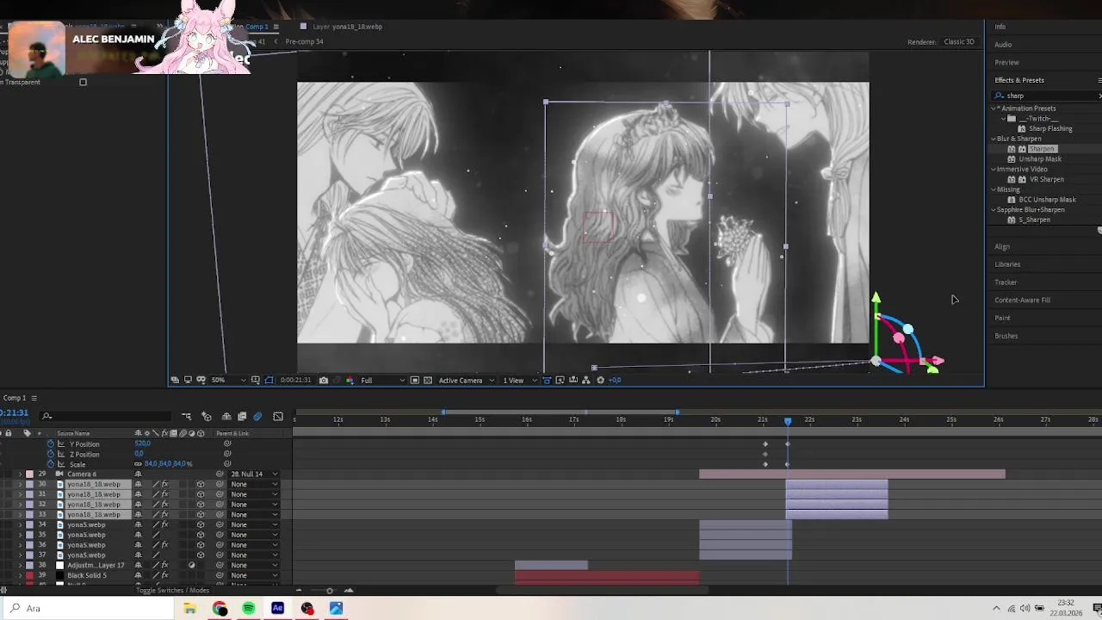Screen dimensions: 1102x620
Task: Toggle adjustment layer switch on layer 38
Action: [x=191, y=566]
